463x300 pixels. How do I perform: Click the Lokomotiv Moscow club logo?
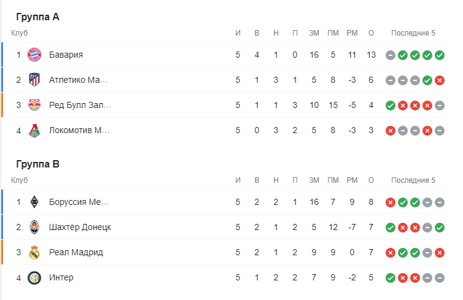click(34, 130)
